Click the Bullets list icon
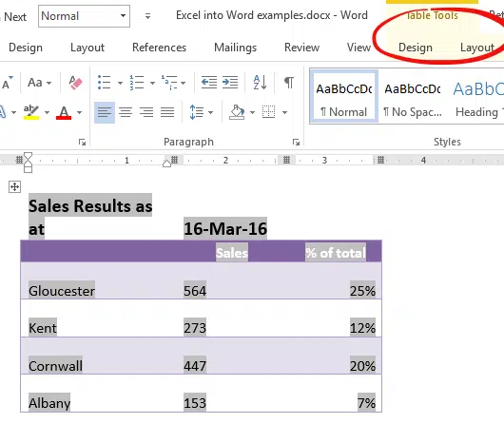Image resolution: width=504 pixels, height=424 pixels. [x=105, y=83]
